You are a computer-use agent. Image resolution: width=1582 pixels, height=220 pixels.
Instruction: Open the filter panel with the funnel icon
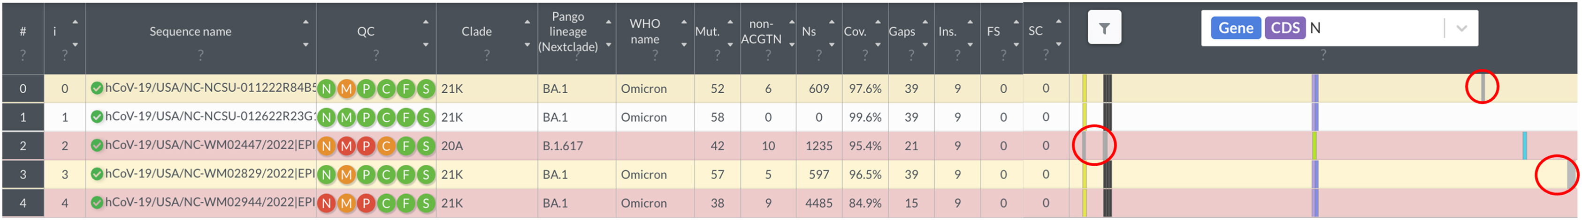[x=1104, y=28]
